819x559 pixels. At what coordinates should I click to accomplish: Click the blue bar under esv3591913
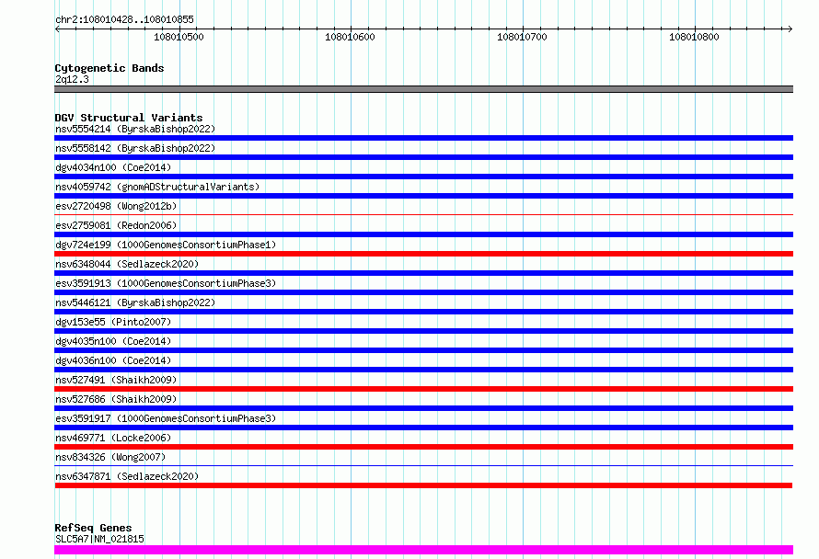423,292
